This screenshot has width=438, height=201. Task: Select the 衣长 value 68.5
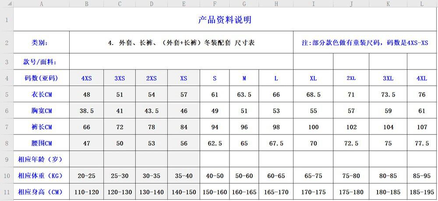pyautogui.click(x=313, y=94)
